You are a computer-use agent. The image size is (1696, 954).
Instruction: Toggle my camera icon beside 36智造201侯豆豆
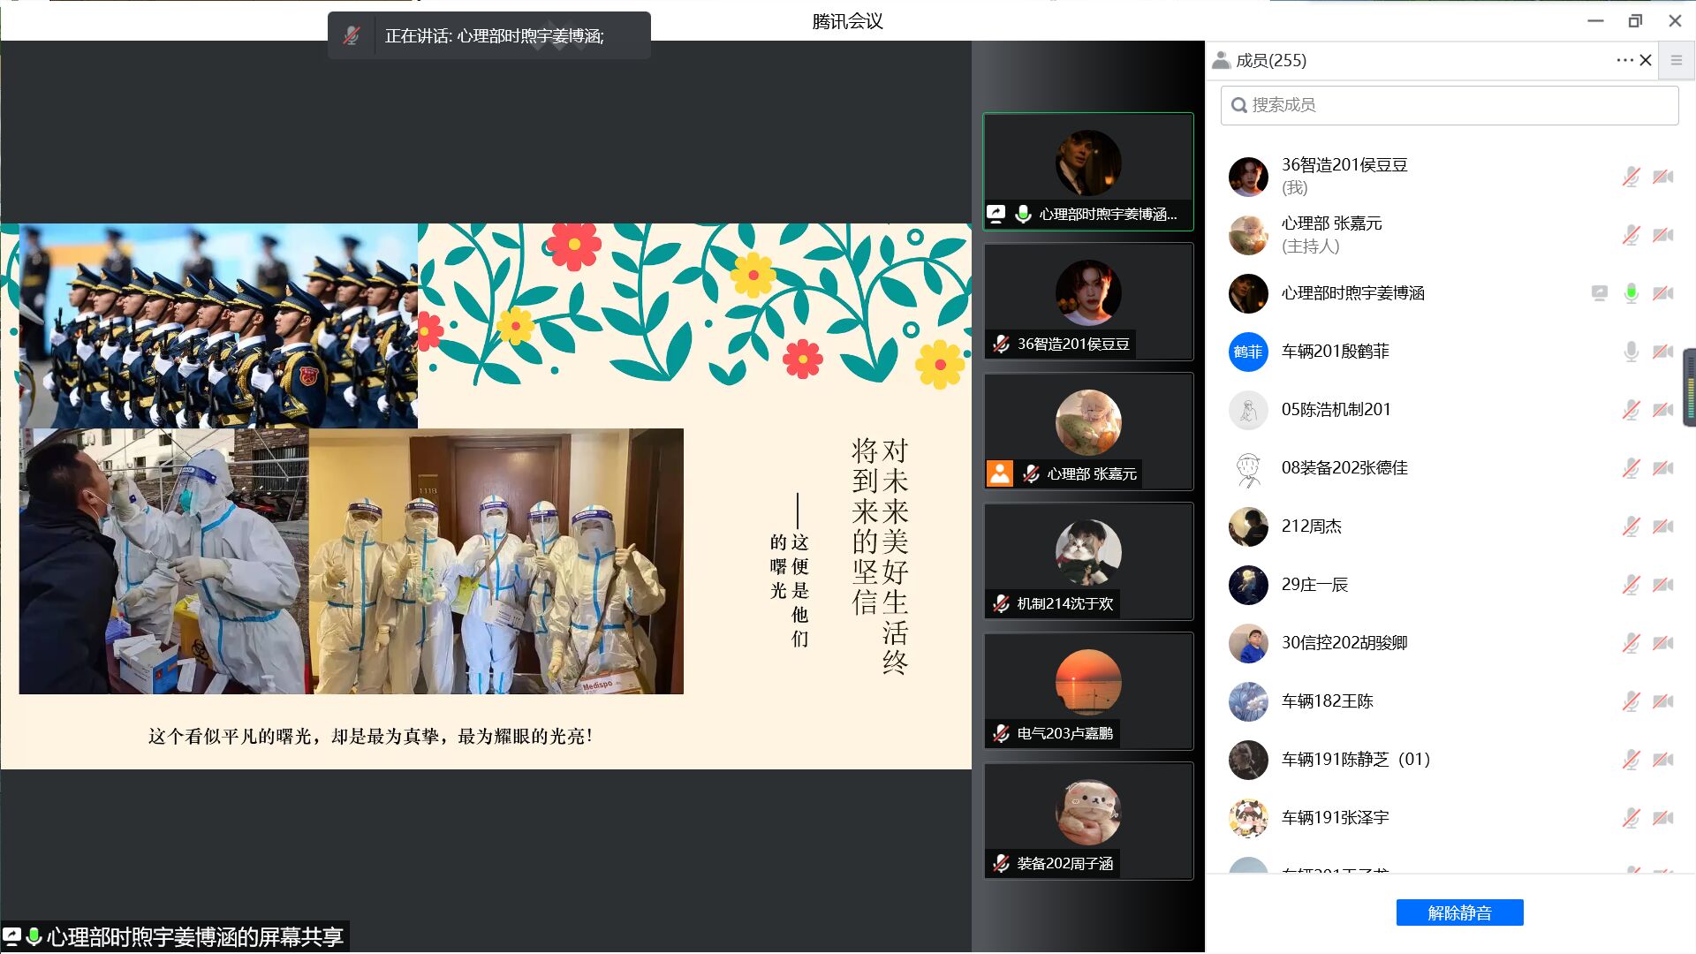click(x=1663, y=177)
